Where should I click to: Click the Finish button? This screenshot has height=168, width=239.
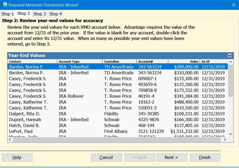205,157
